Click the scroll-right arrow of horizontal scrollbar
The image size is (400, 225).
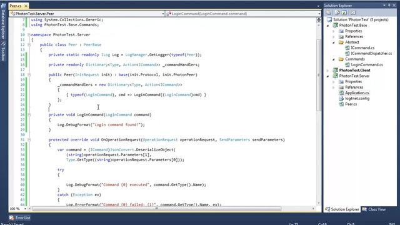tap(313, 209)
